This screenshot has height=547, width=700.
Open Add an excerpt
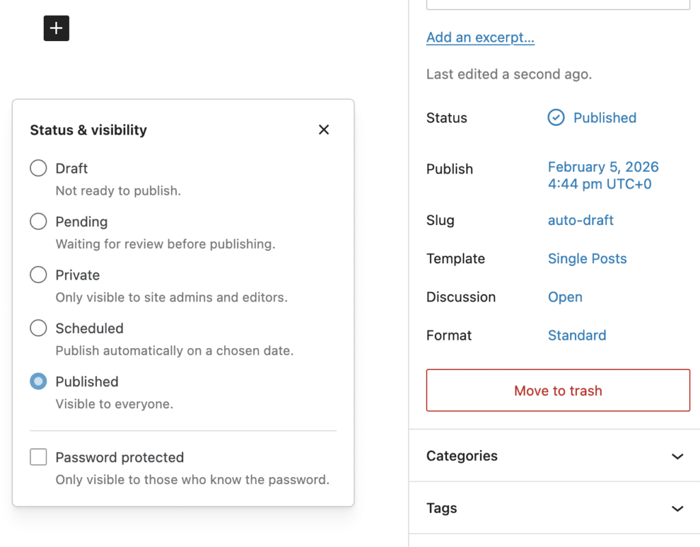[480, 38]
